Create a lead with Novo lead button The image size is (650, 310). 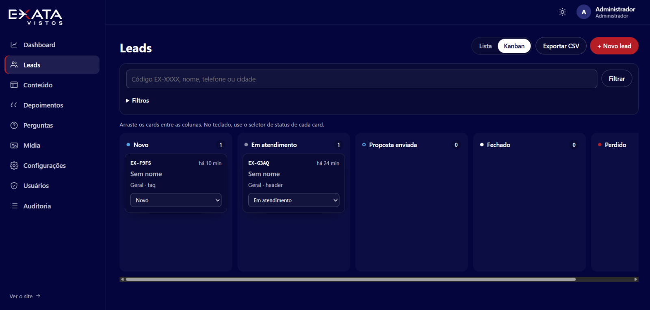tap(614, 46)
